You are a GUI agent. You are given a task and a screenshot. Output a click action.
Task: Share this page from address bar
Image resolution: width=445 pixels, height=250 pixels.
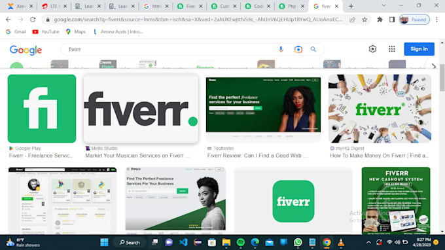pos(352,20)
